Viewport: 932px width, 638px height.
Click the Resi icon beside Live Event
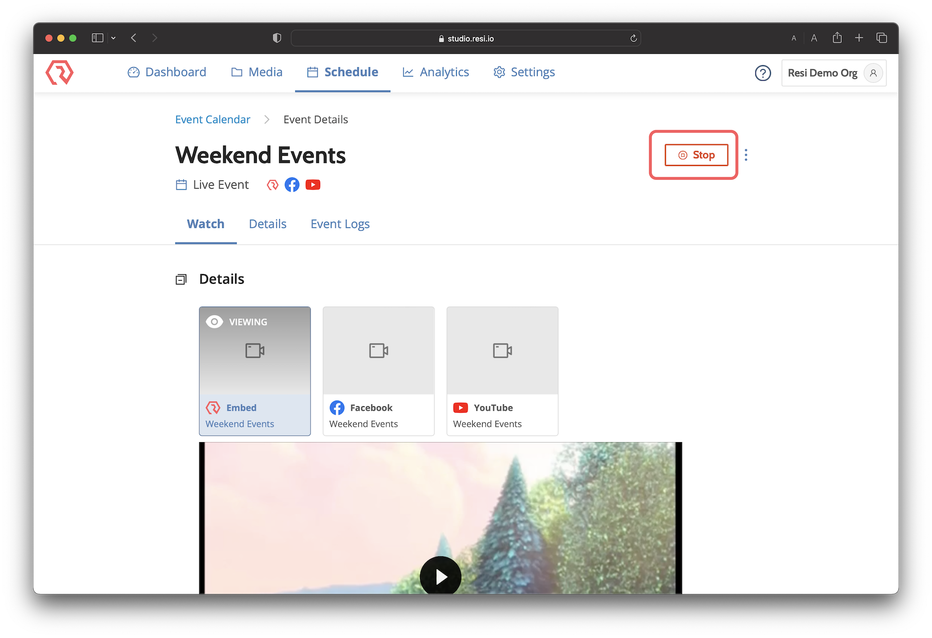click(x=272, y=185)
